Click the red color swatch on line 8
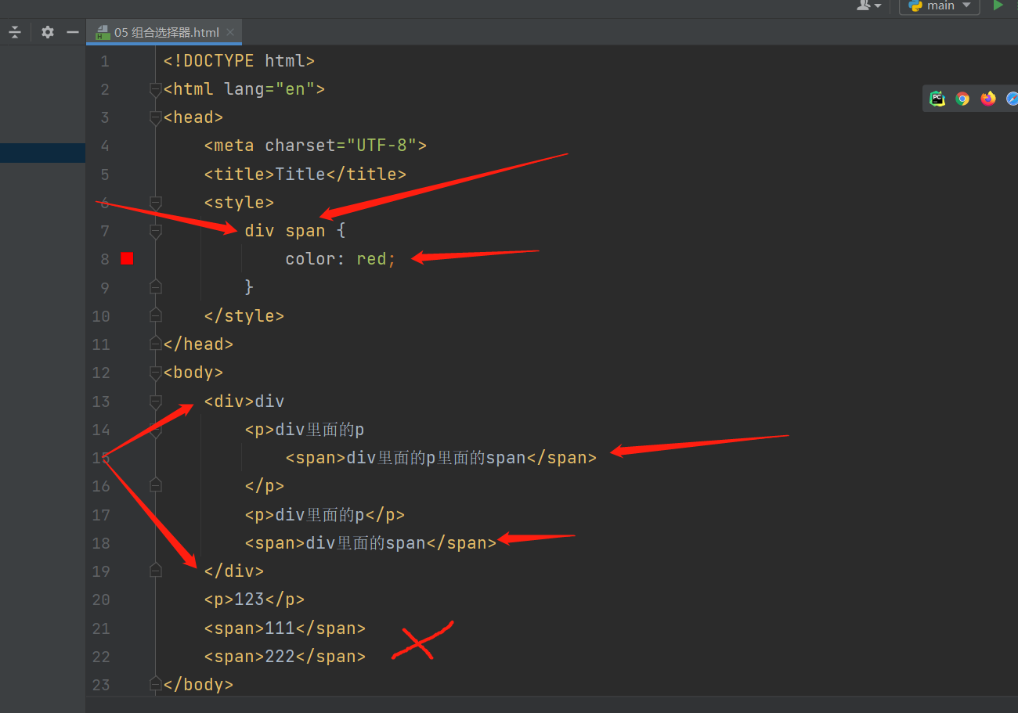The image size is (1018, 713). (127, 258)
